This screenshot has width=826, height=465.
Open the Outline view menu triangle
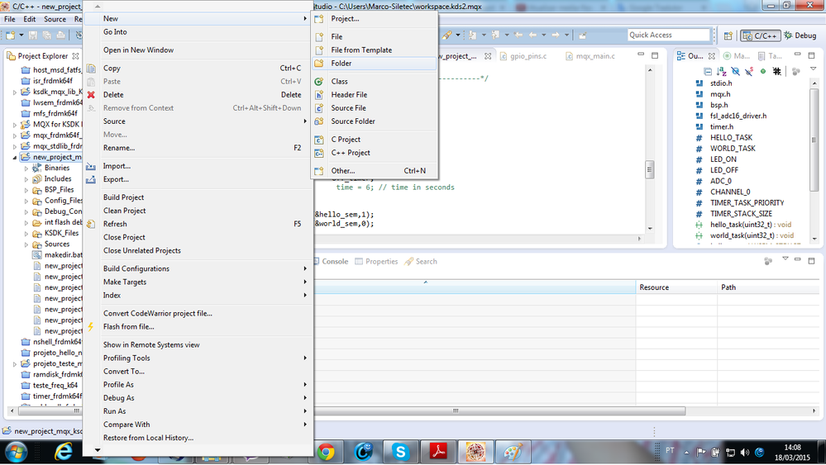tap(813, 69)
